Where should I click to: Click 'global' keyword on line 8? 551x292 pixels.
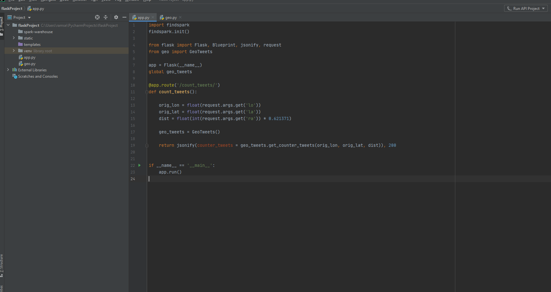click(156, 72)
